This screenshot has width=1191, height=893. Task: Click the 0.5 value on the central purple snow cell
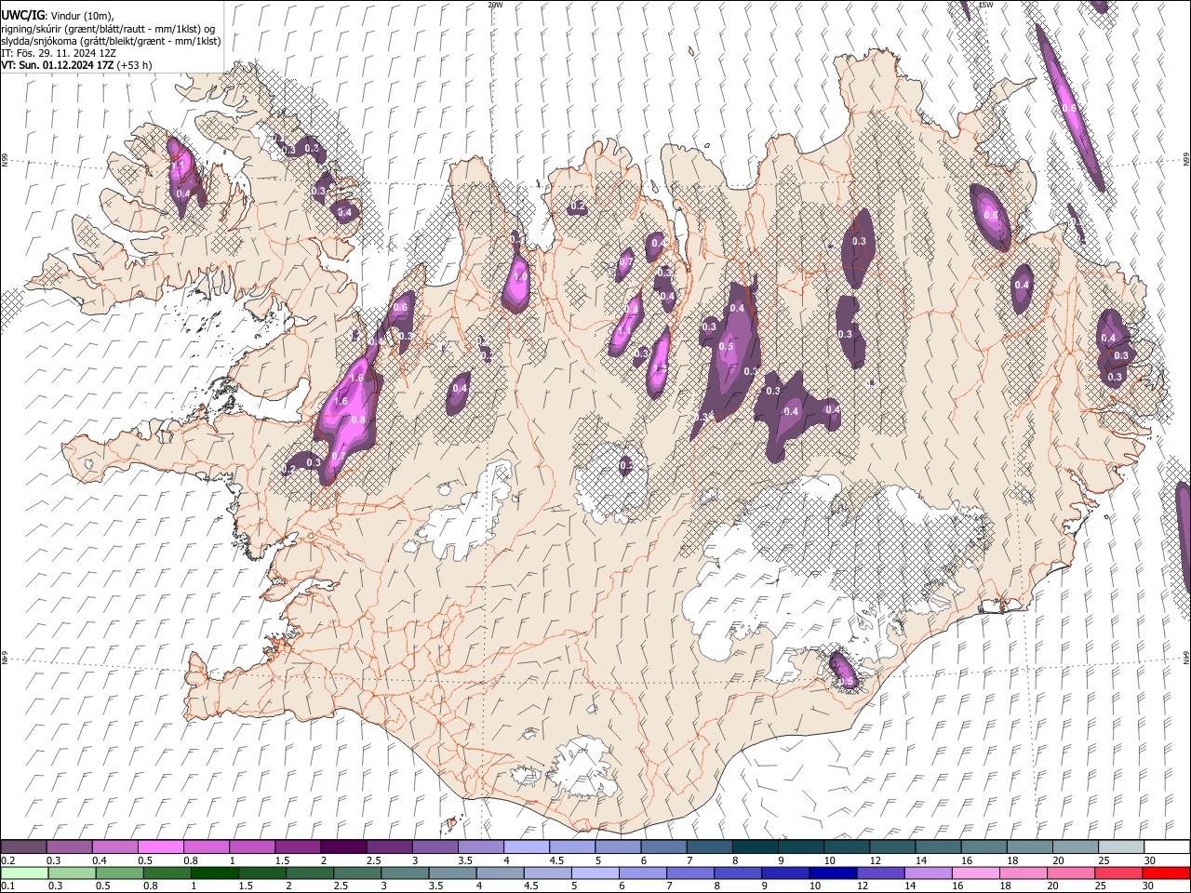pyautogui.click(x=727, y=347)
